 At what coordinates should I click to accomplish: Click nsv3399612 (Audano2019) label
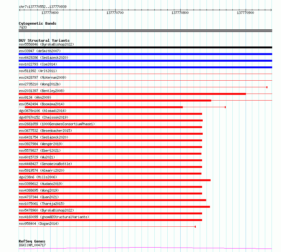(41, 184)
